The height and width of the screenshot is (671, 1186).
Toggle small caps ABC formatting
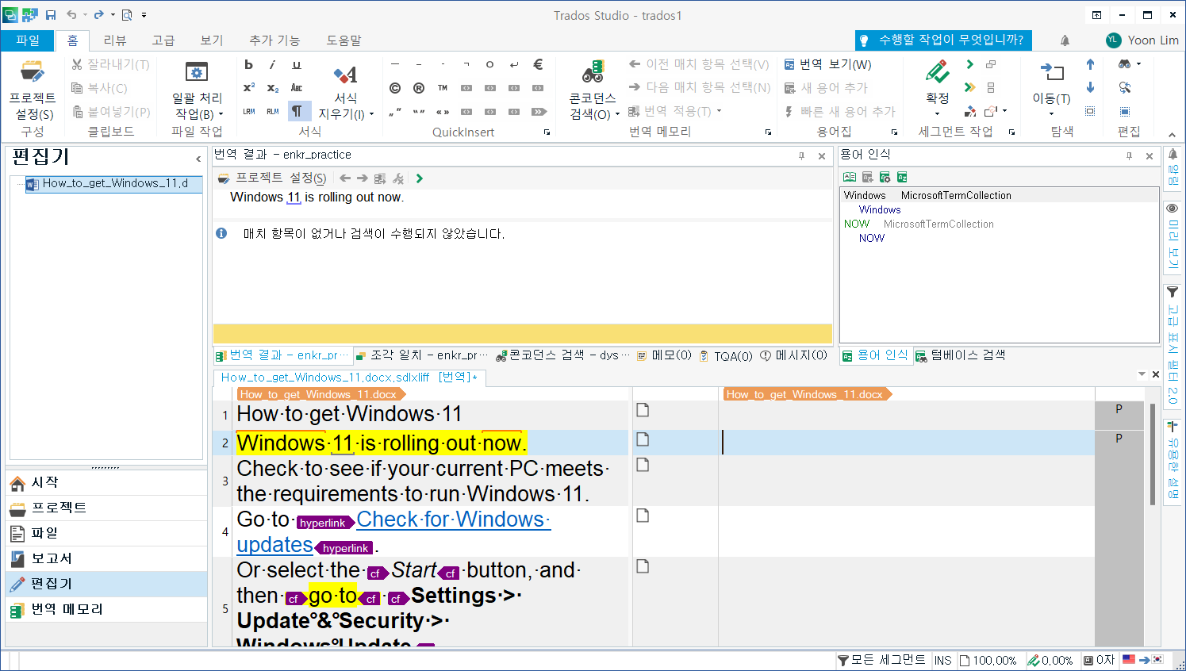[297, 88]
